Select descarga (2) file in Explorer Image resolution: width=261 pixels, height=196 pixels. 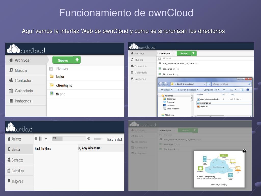[x=224, y=103]
